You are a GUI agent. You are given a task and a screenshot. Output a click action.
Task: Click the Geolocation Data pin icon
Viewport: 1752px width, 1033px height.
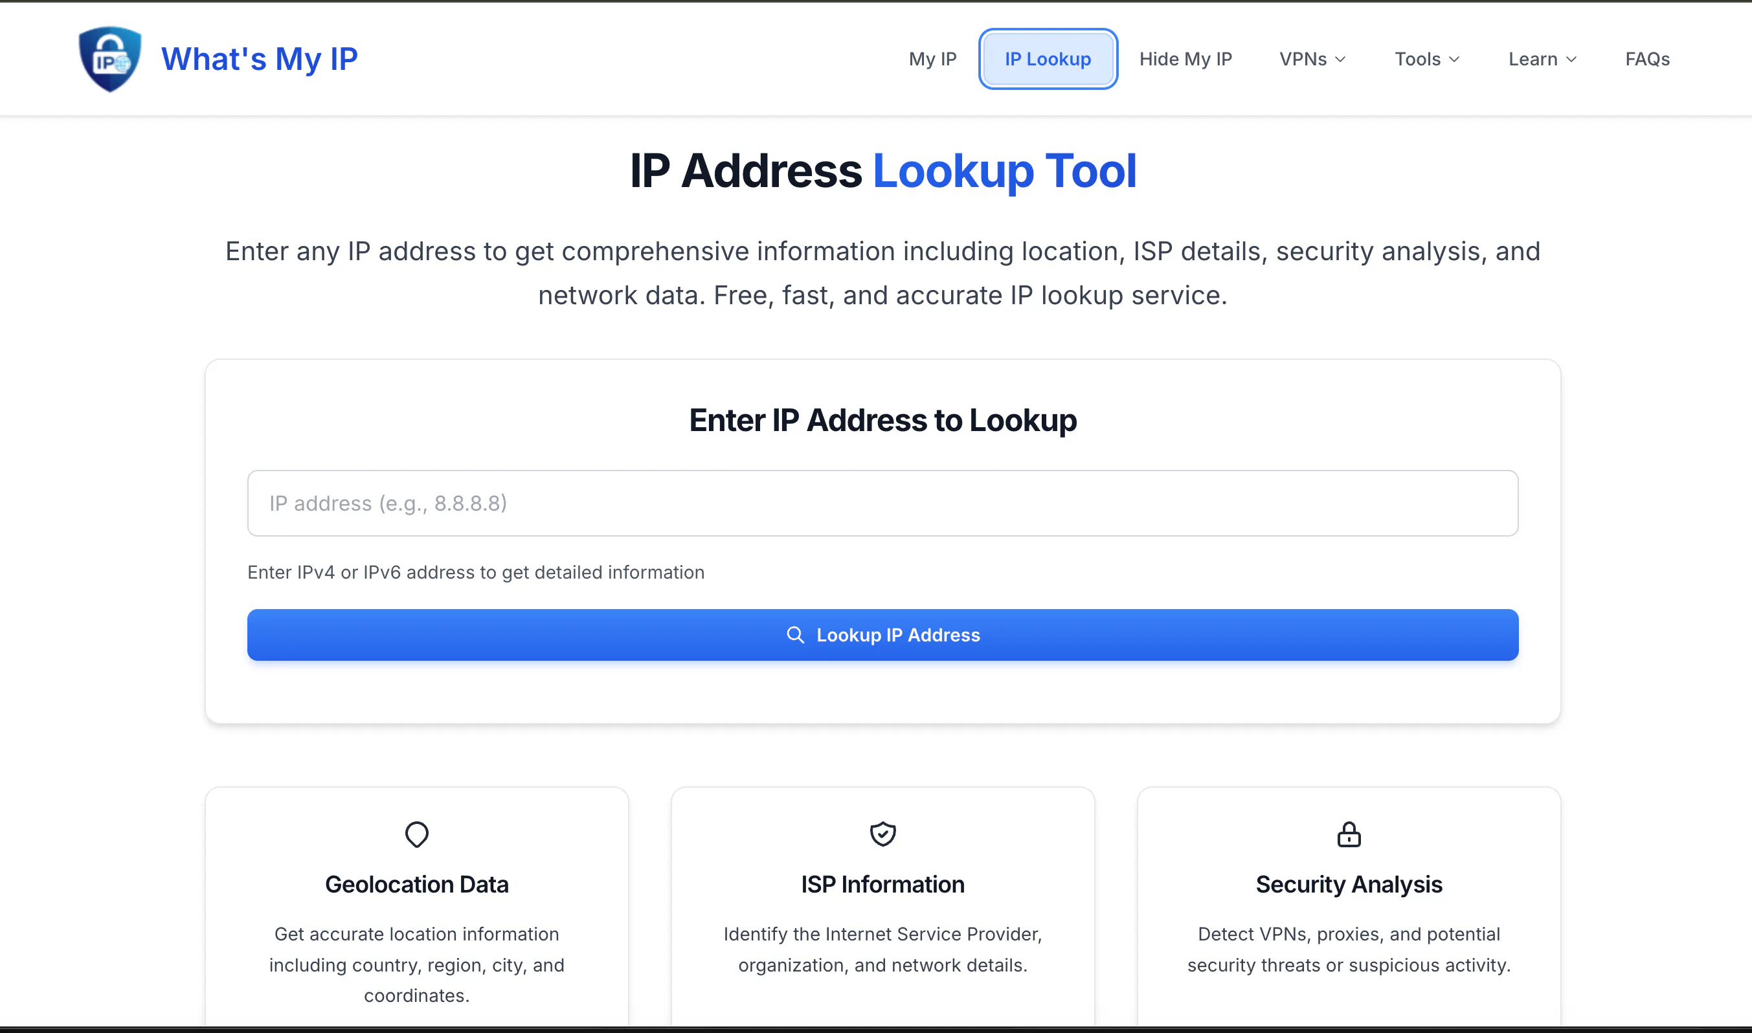point(416,834)
